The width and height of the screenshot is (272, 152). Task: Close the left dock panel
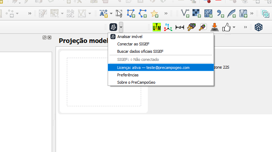pos(50,38)
